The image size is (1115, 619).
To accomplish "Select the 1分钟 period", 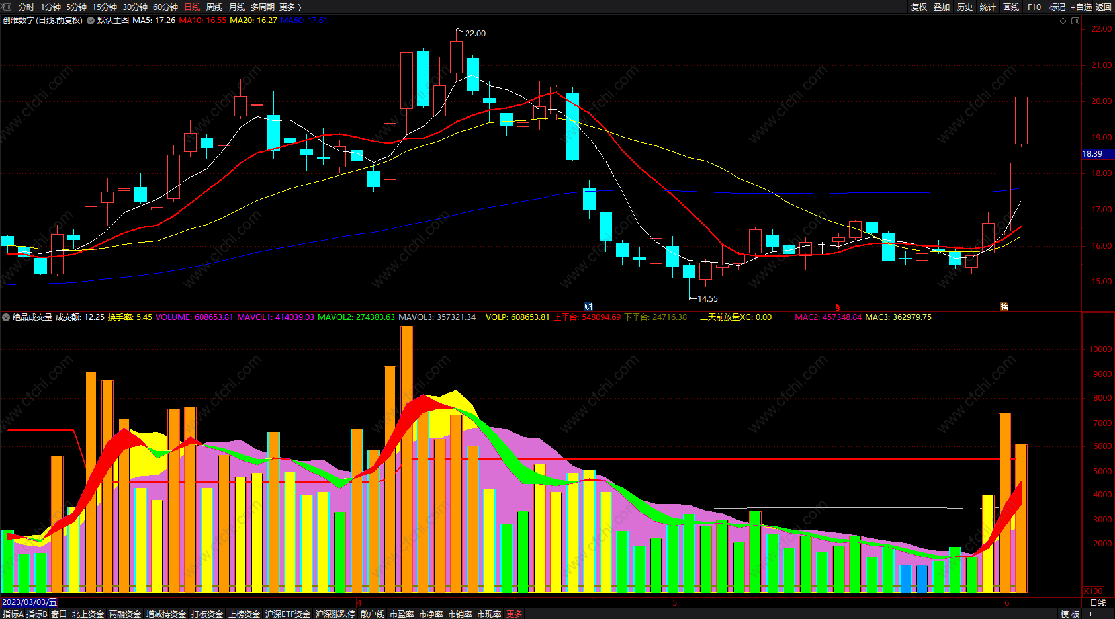I will pyautogui.click(x=50, y=7).
